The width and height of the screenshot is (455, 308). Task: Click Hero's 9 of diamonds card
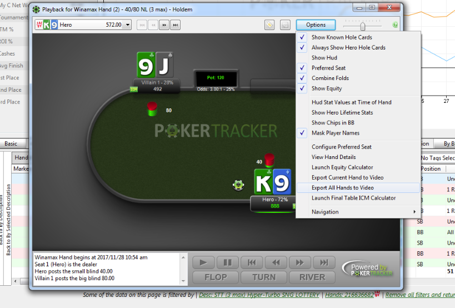click(x=282, y=182)
